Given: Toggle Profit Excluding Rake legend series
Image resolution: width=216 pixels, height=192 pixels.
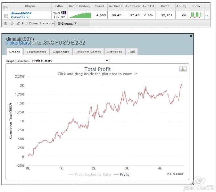Looking at the screenshot, I should 90,174.
